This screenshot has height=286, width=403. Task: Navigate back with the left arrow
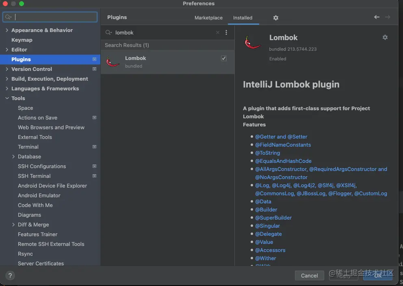pyautogui.click(x=377, y=17)
